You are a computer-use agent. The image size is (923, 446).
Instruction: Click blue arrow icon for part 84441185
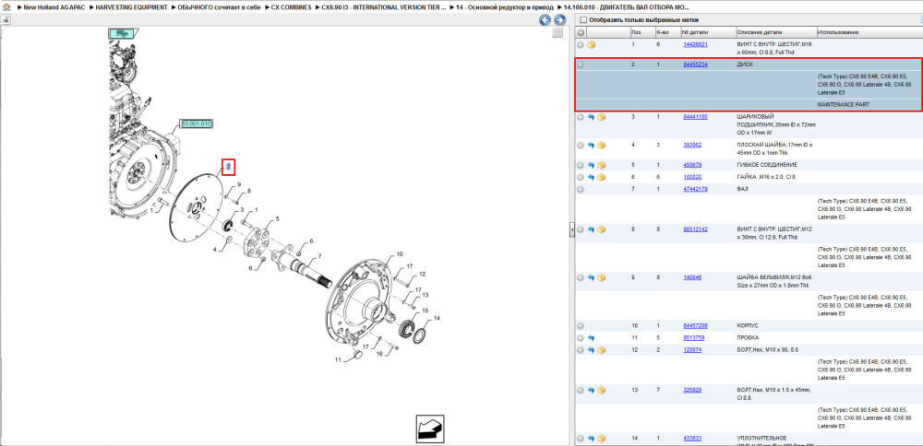click(x=592, y=117)
